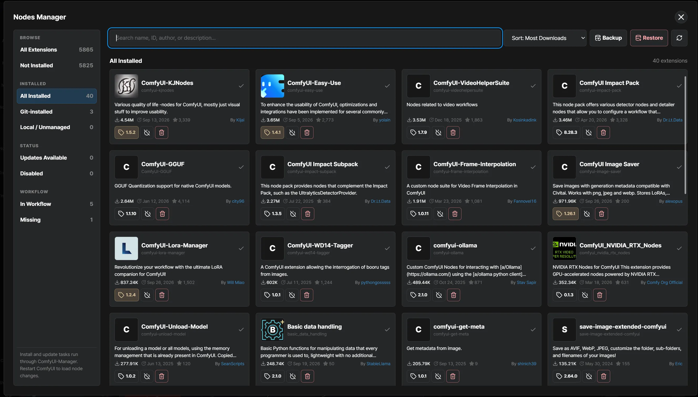Image resolution: width=698 pixels, height=397 pixels.
Task: Click the Basic data handling gear icon
Action: pos(272,330)
